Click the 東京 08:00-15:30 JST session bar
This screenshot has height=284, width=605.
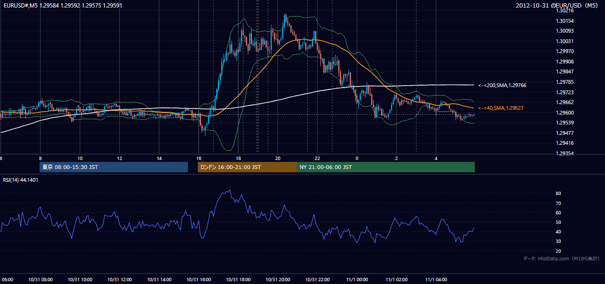114,167
